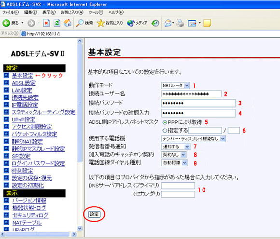Image resolution: width=280 pixels, height=239 pixels.
Task: Open the お気に入り(A) menu
Action: (x=72, y=13)
